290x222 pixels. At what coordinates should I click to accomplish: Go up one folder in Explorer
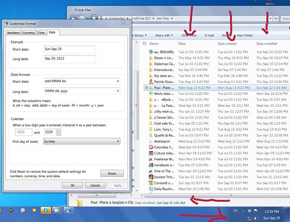[94, 18]
